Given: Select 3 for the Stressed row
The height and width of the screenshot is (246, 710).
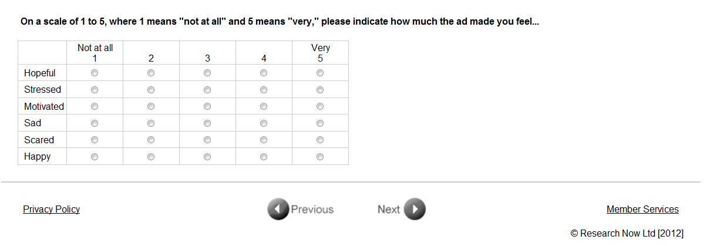Looking at the screenshot, I should coord(207,90).
